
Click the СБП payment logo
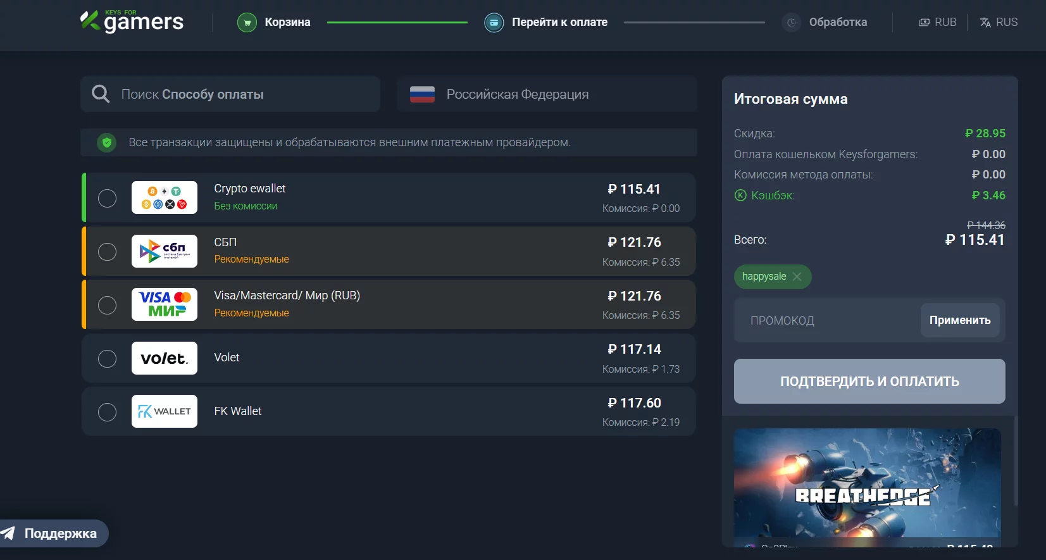[x=165, y=251]
